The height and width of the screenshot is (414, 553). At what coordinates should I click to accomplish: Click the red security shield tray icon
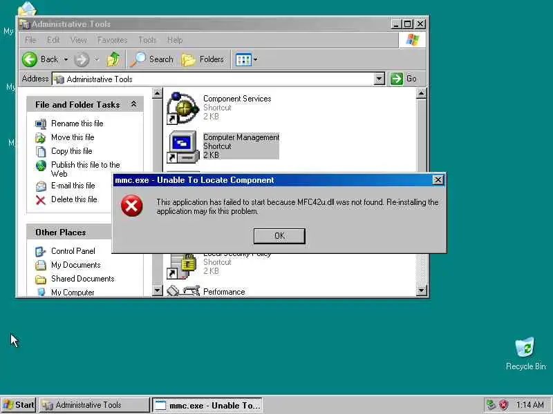(503, 405)
